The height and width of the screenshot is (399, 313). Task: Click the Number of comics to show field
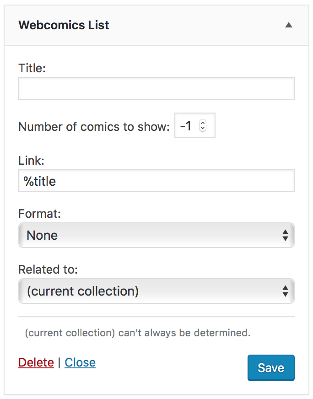(194, 125)
